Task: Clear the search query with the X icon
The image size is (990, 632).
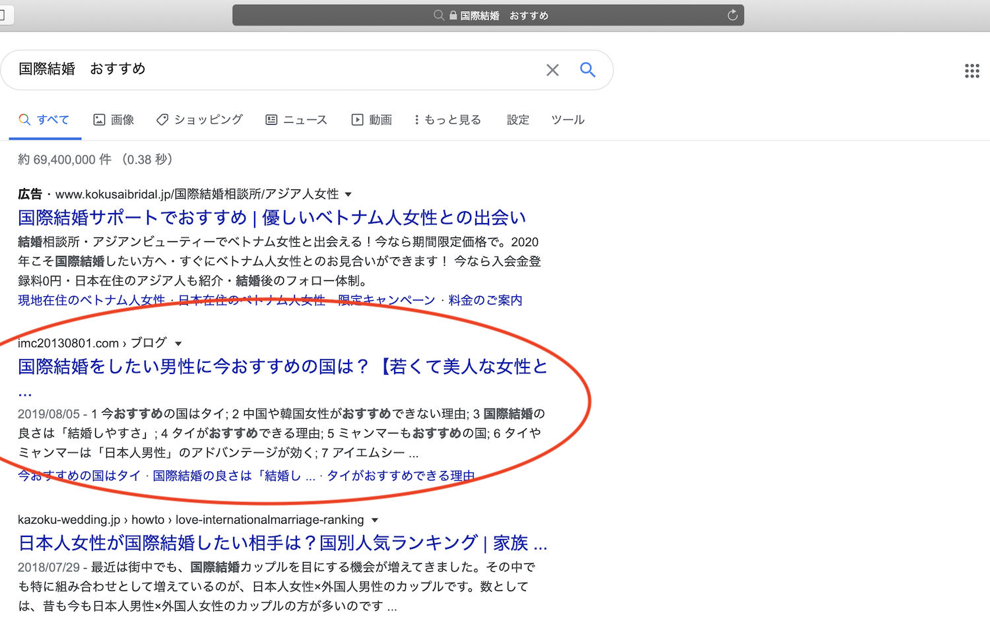Action: tap(552, 69)
